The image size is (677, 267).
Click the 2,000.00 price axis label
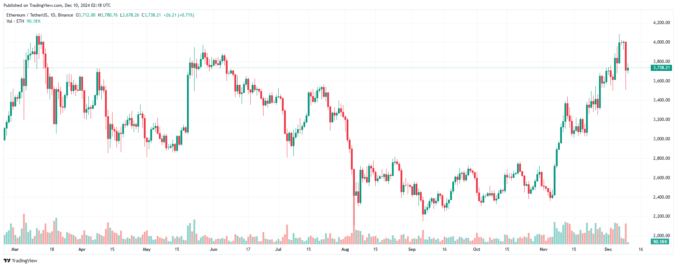click(x=662, y=236)
